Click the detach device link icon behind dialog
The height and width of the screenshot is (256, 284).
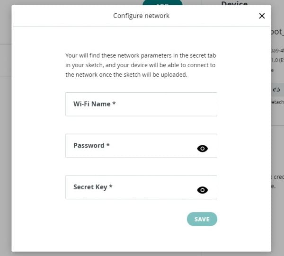point(276,89)
